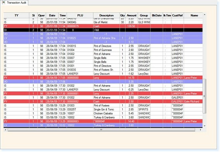
Task: Sort by the PLU column header
Action: 80,15
